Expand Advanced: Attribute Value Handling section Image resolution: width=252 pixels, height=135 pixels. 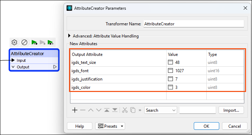tap(69, 36)
